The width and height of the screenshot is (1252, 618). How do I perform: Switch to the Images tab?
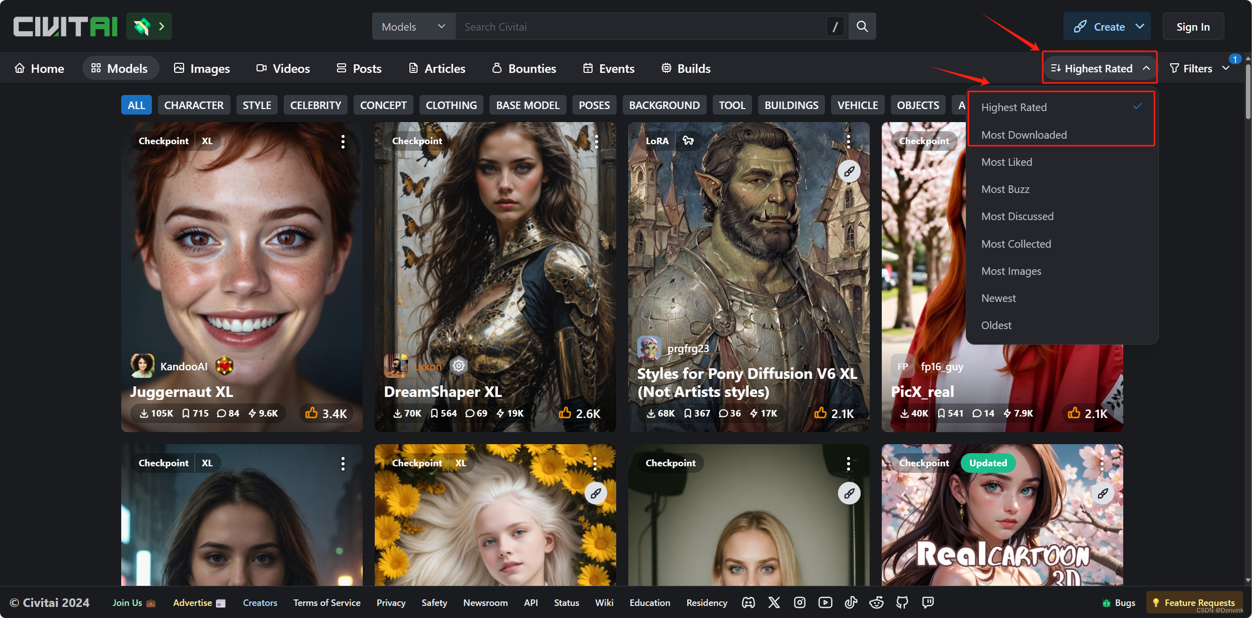[202, 68]
